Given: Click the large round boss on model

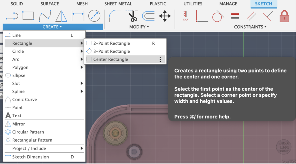Looking at the screenshot, I should tap(115, 133).
